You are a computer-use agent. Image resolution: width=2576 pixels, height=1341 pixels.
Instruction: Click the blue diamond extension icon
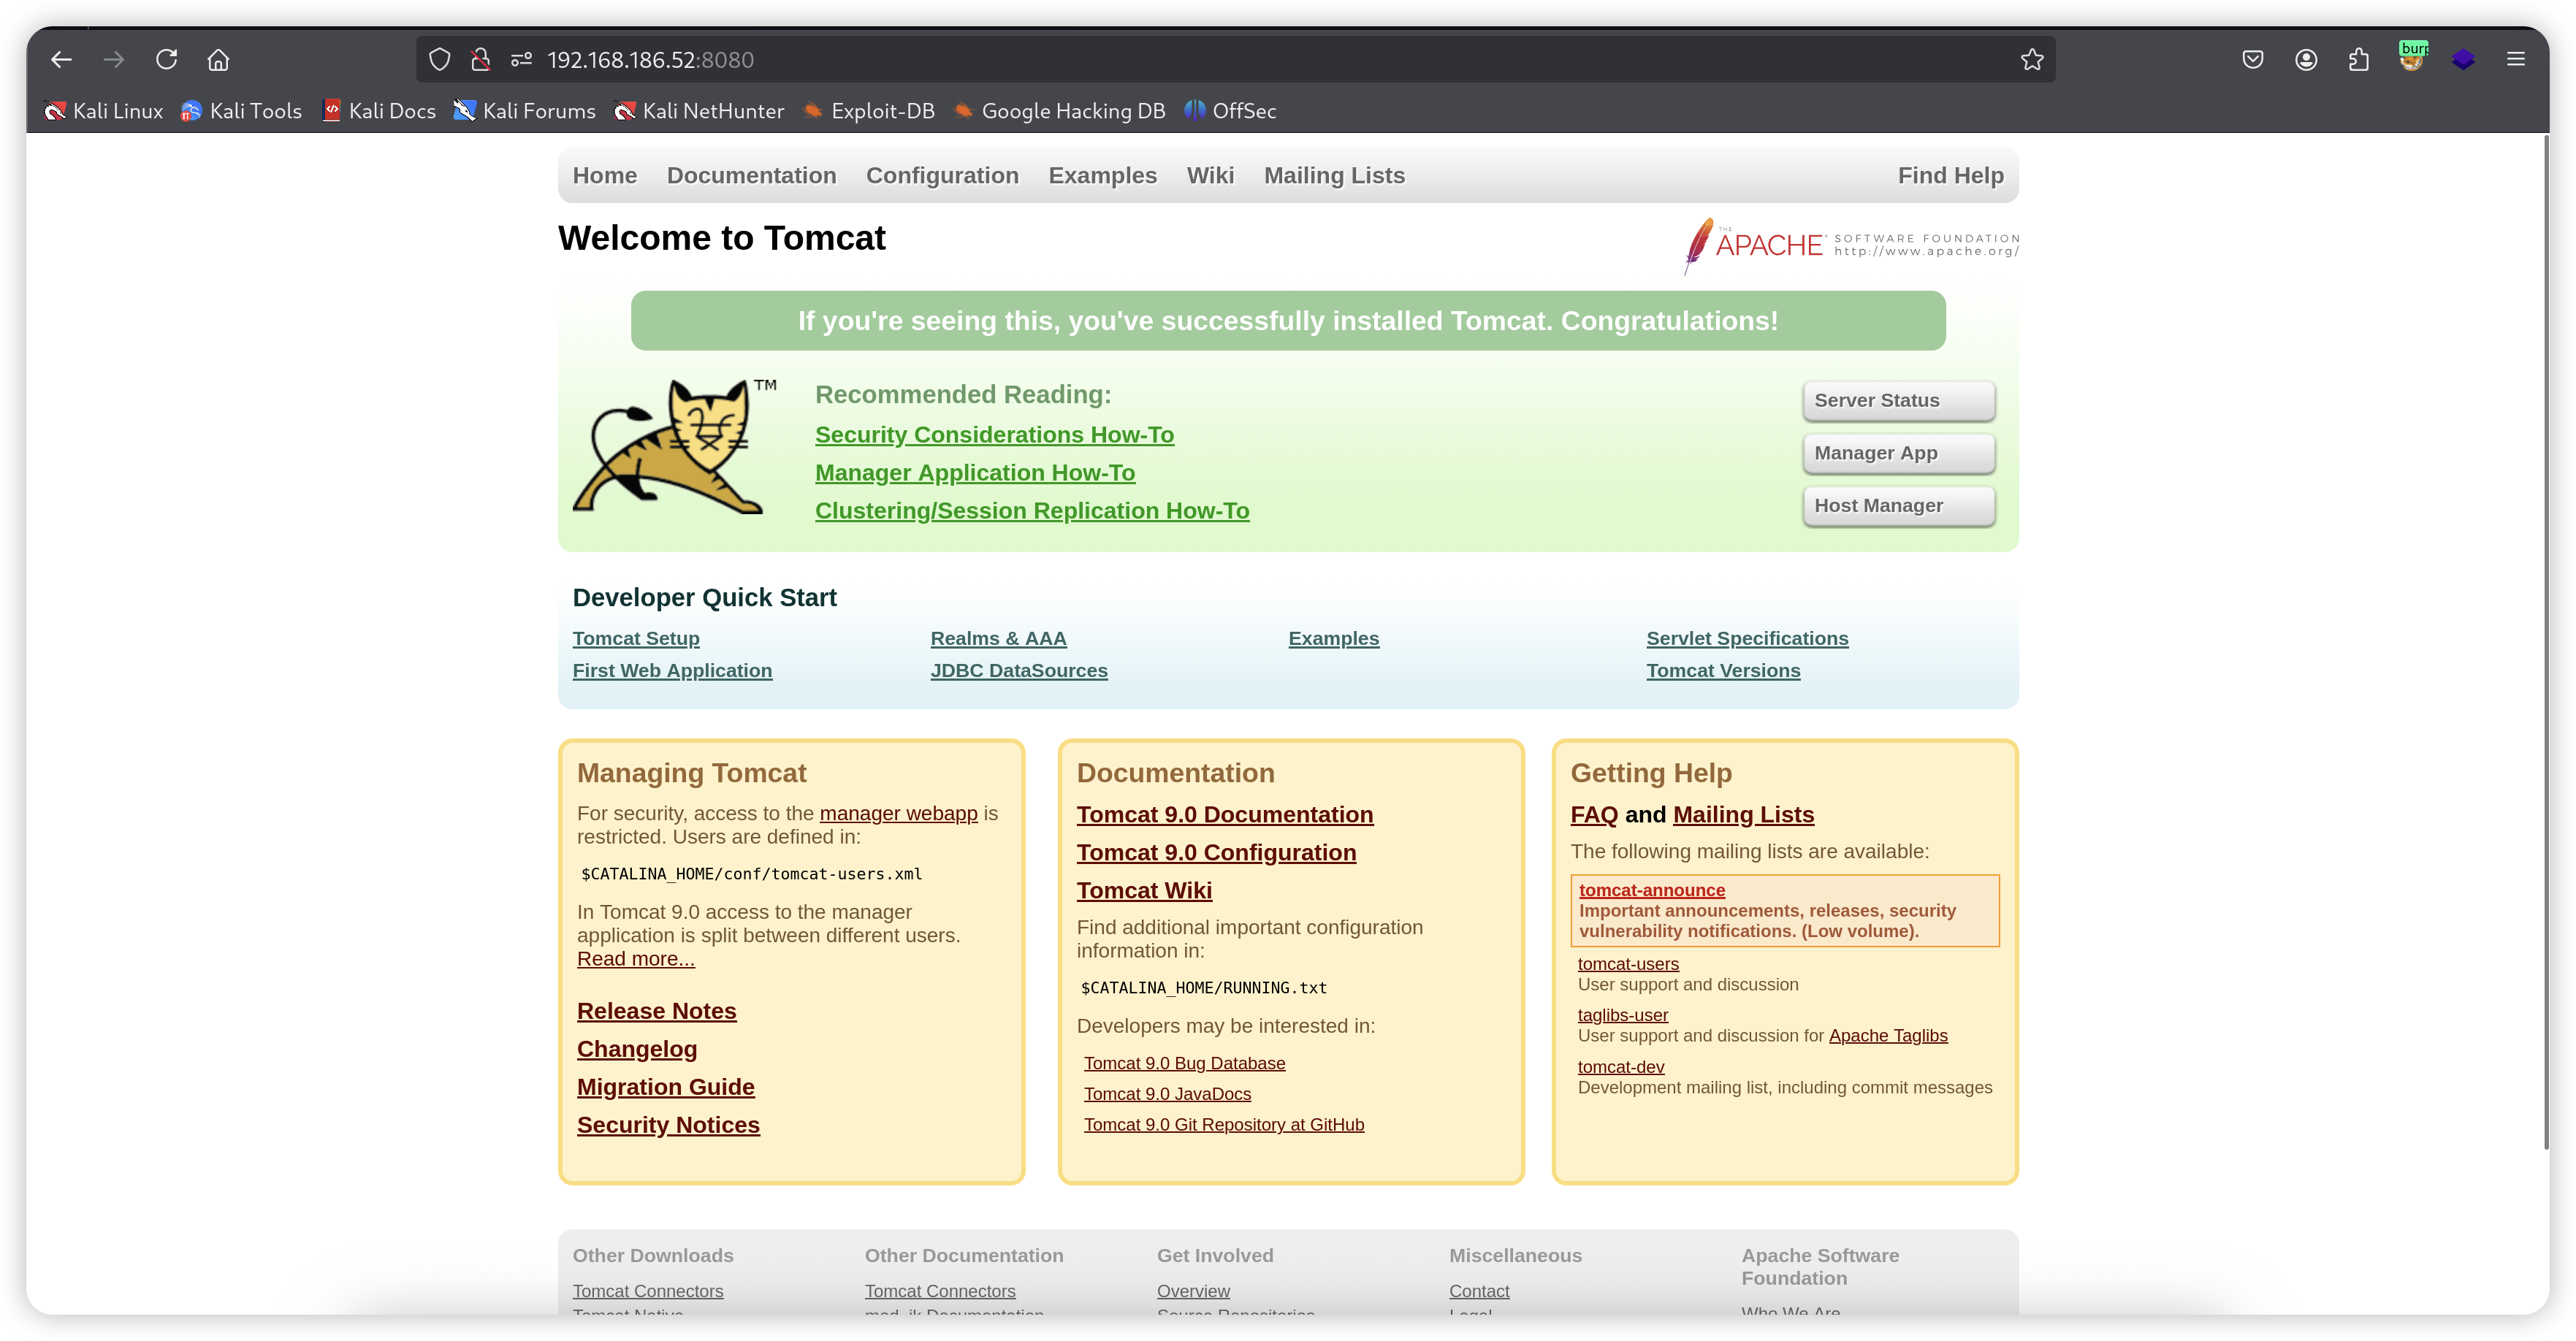tap(2464, 60)
